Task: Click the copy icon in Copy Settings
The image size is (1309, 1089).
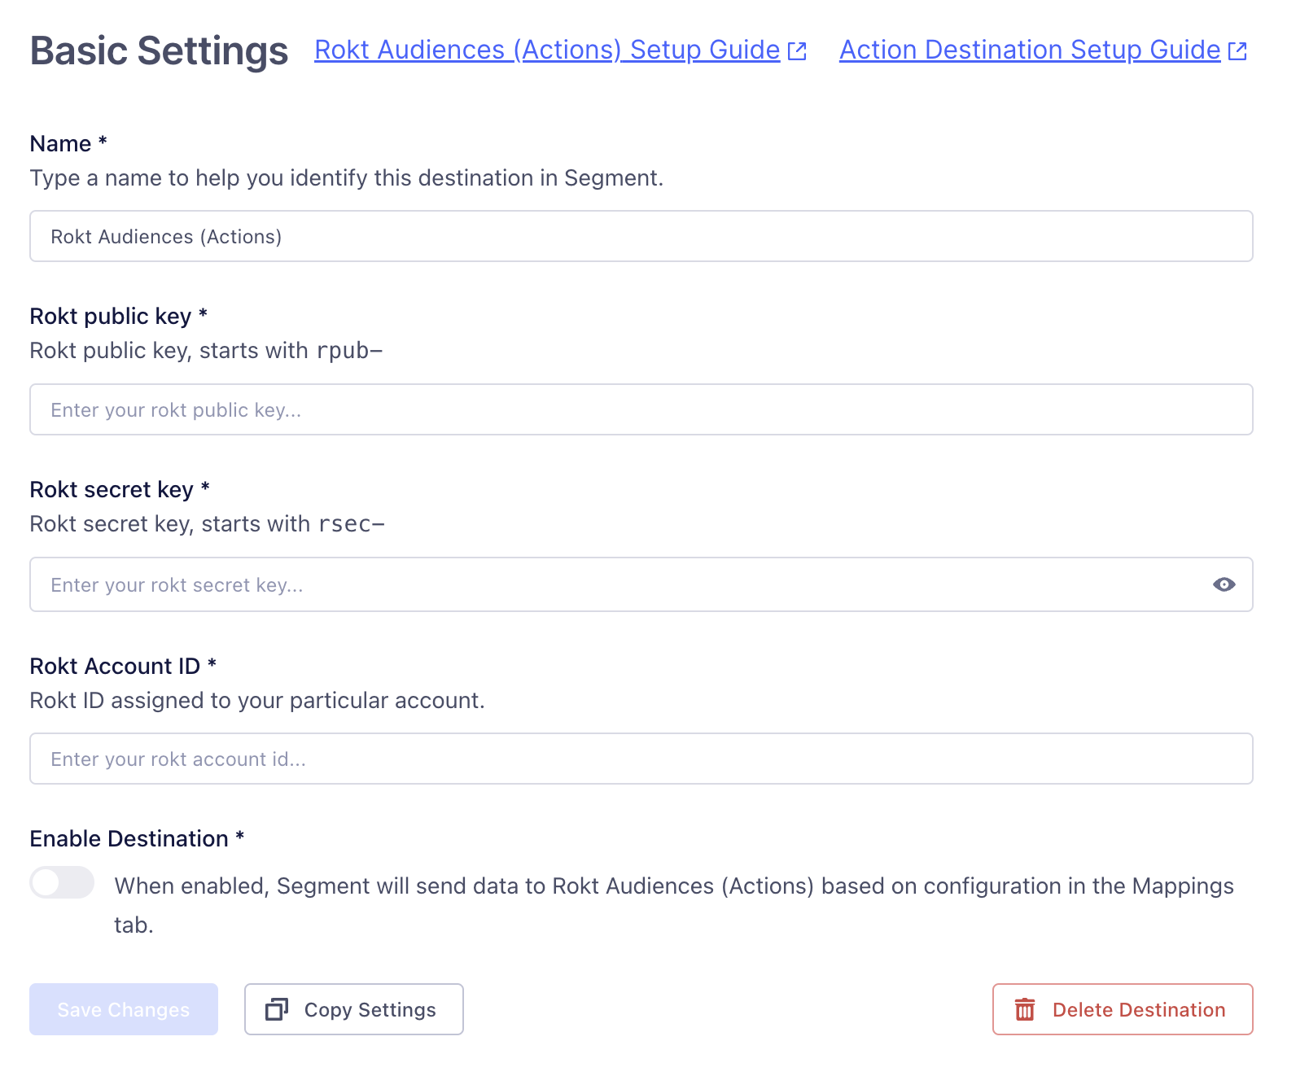Action: tap(277, 1009)
